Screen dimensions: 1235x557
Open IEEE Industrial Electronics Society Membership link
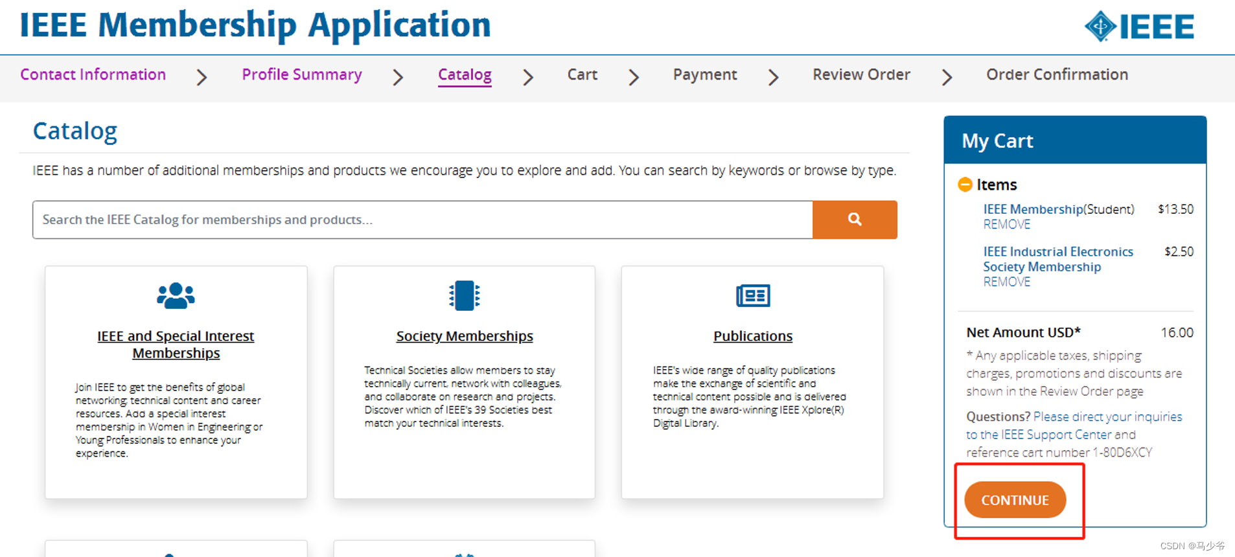coord(1058,259)
